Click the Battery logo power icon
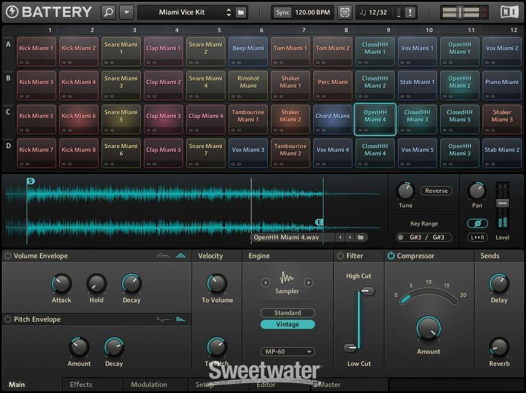Screen dimensions: 526x393 pyautogui.click(x=12, y=12)
